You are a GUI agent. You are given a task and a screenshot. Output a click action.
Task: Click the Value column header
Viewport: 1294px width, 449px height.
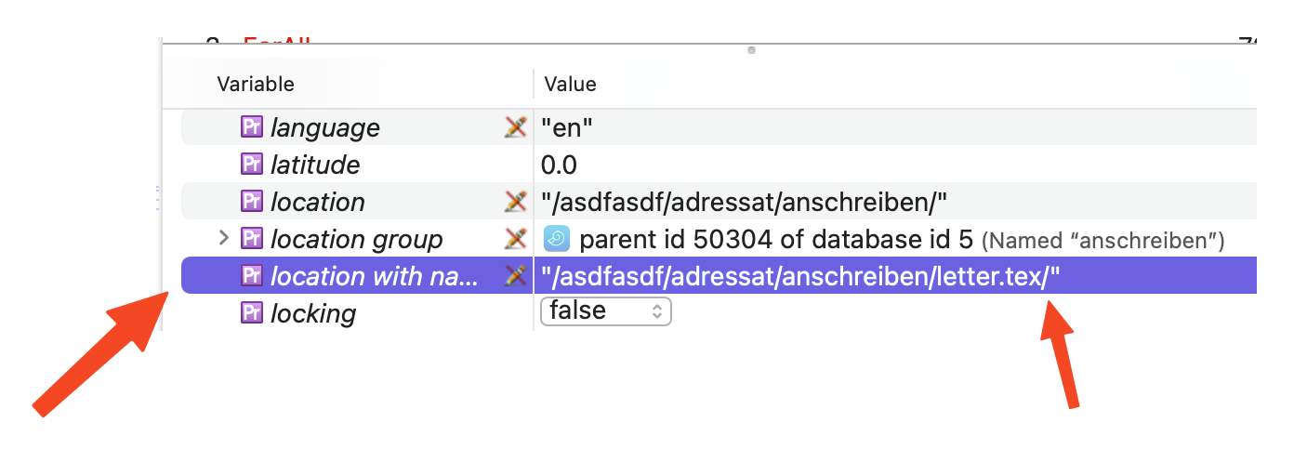pyautogui.click(x=570, y=84)
